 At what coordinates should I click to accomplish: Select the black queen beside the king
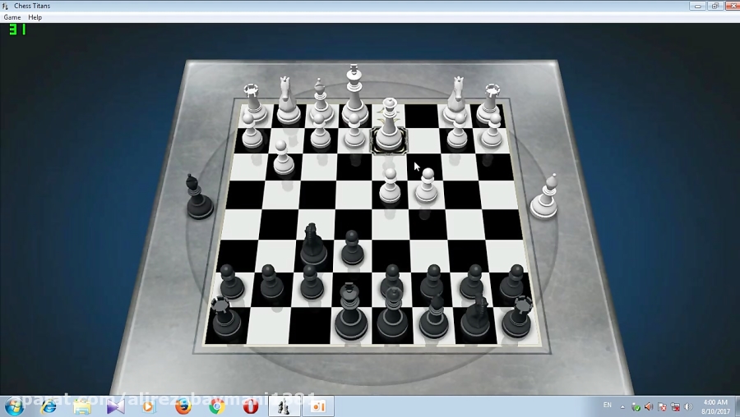click(x=393, y=314)
